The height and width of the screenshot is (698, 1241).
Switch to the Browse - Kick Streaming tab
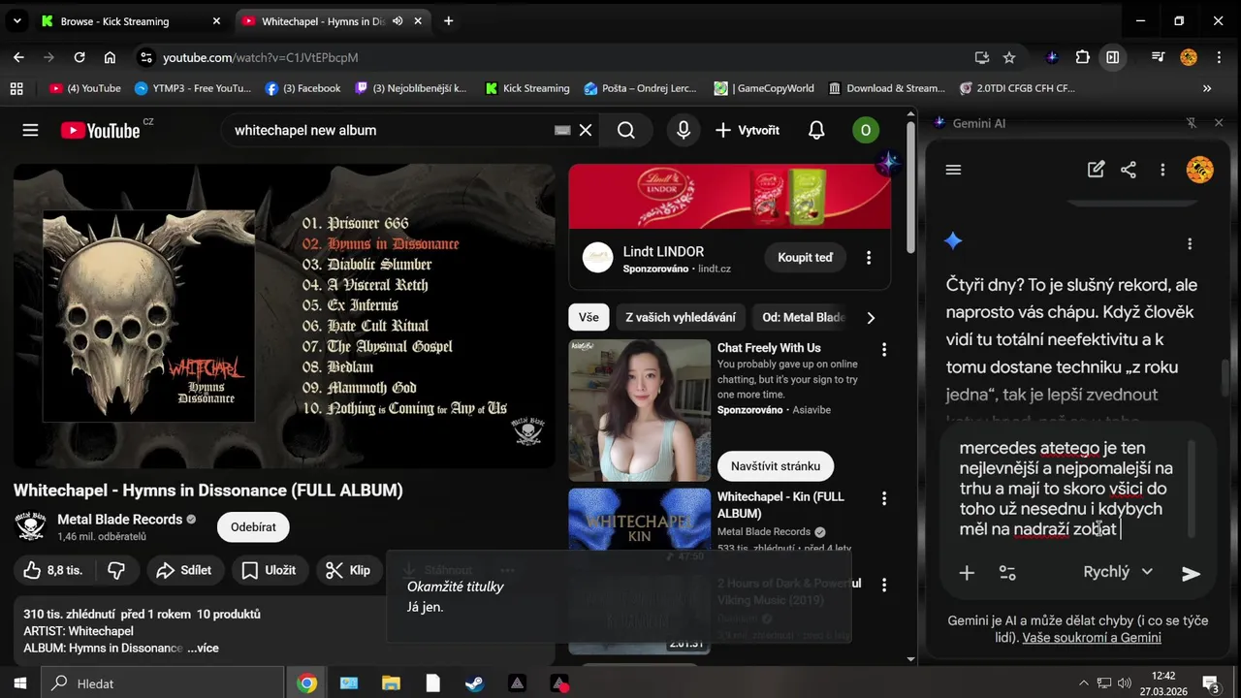(129, 21)
